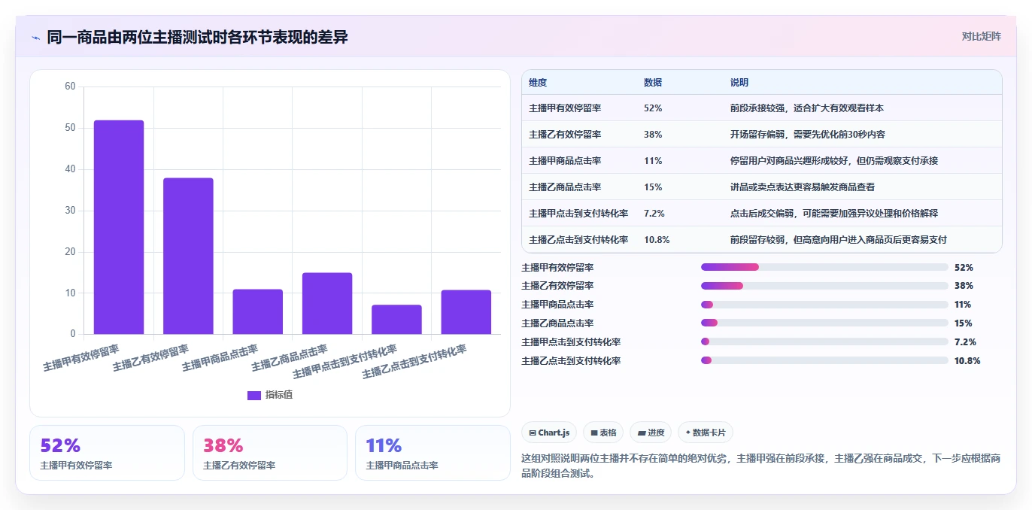Screen dimensions: 1032x510
Task: Open the 11% 主播甲商品点击率 data card
Action: tap(433, 453)
